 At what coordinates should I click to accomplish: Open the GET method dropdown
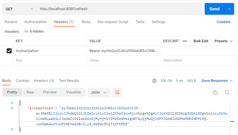[19, 9]
